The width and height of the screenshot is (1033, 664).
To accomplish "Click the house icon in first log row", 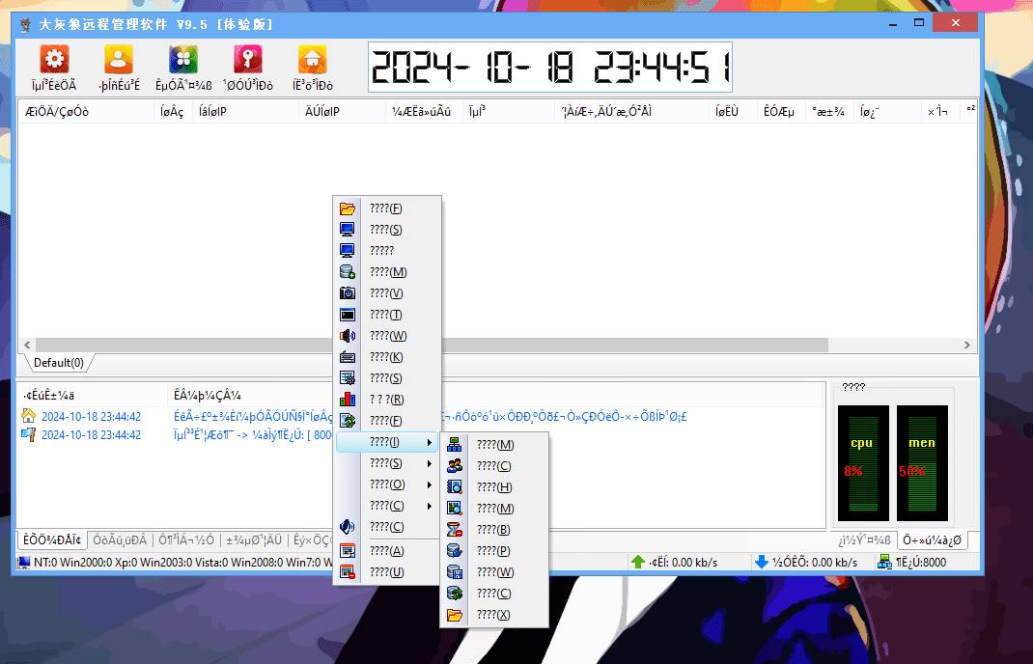I will 28,416.
